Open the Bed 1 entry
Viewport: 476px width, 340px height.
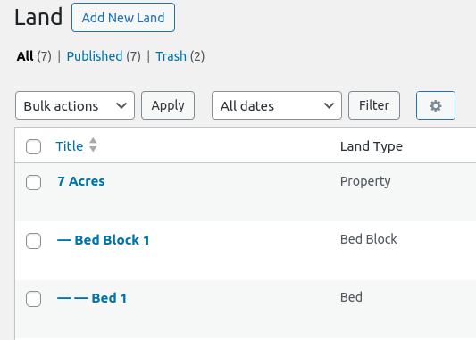point(92,298)
